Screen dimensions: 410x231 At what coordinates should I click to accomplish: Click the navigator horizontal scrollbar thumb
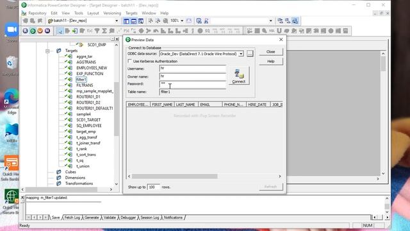click(x=61, y=189)
